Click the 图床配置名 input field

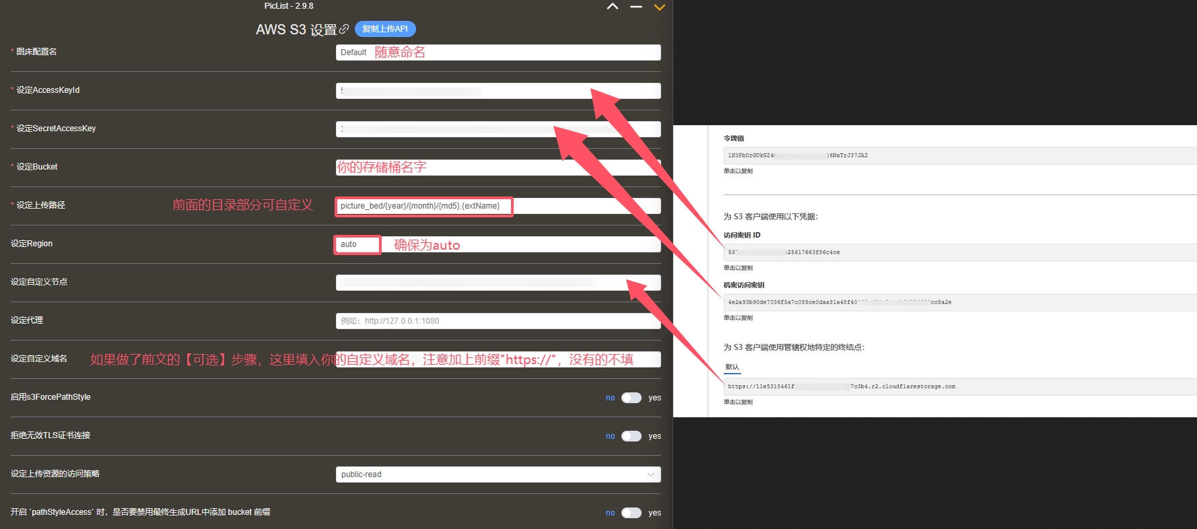[x=498, y=52]
